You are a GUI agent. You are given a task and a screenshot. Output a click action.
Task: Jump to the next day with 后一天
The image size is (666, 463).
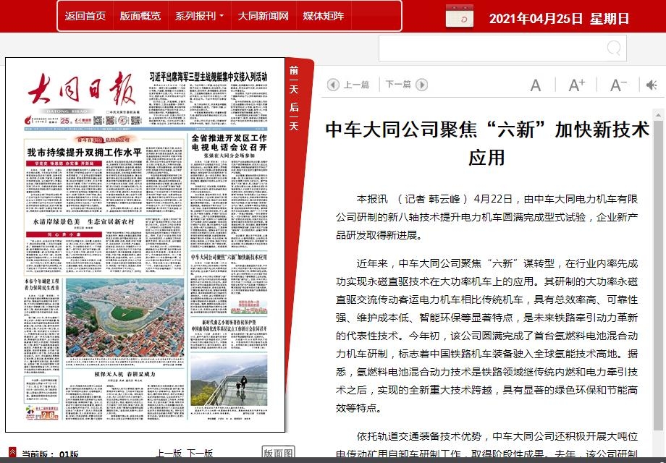[x=293, y=116]
